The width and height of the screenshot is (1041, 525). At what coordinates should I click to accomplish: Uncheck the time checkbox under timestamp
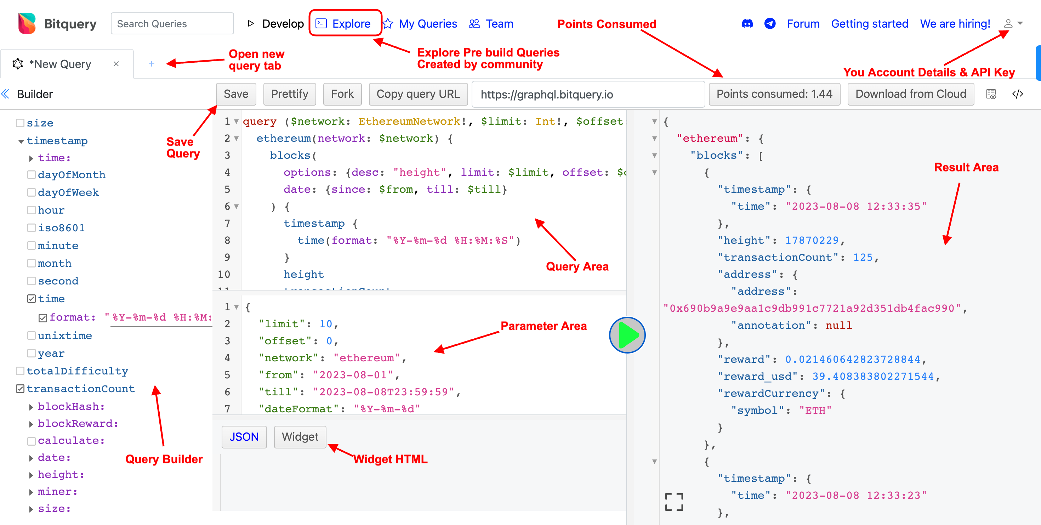pyautogui.click(x=32, y=299)
